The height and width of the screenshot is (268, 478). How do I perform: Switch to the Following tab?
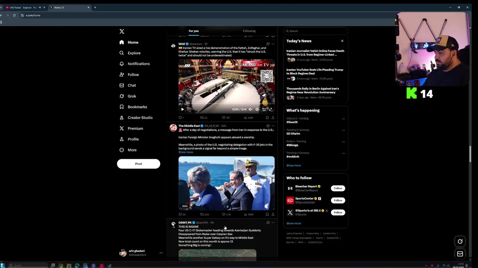coord(249,31)
